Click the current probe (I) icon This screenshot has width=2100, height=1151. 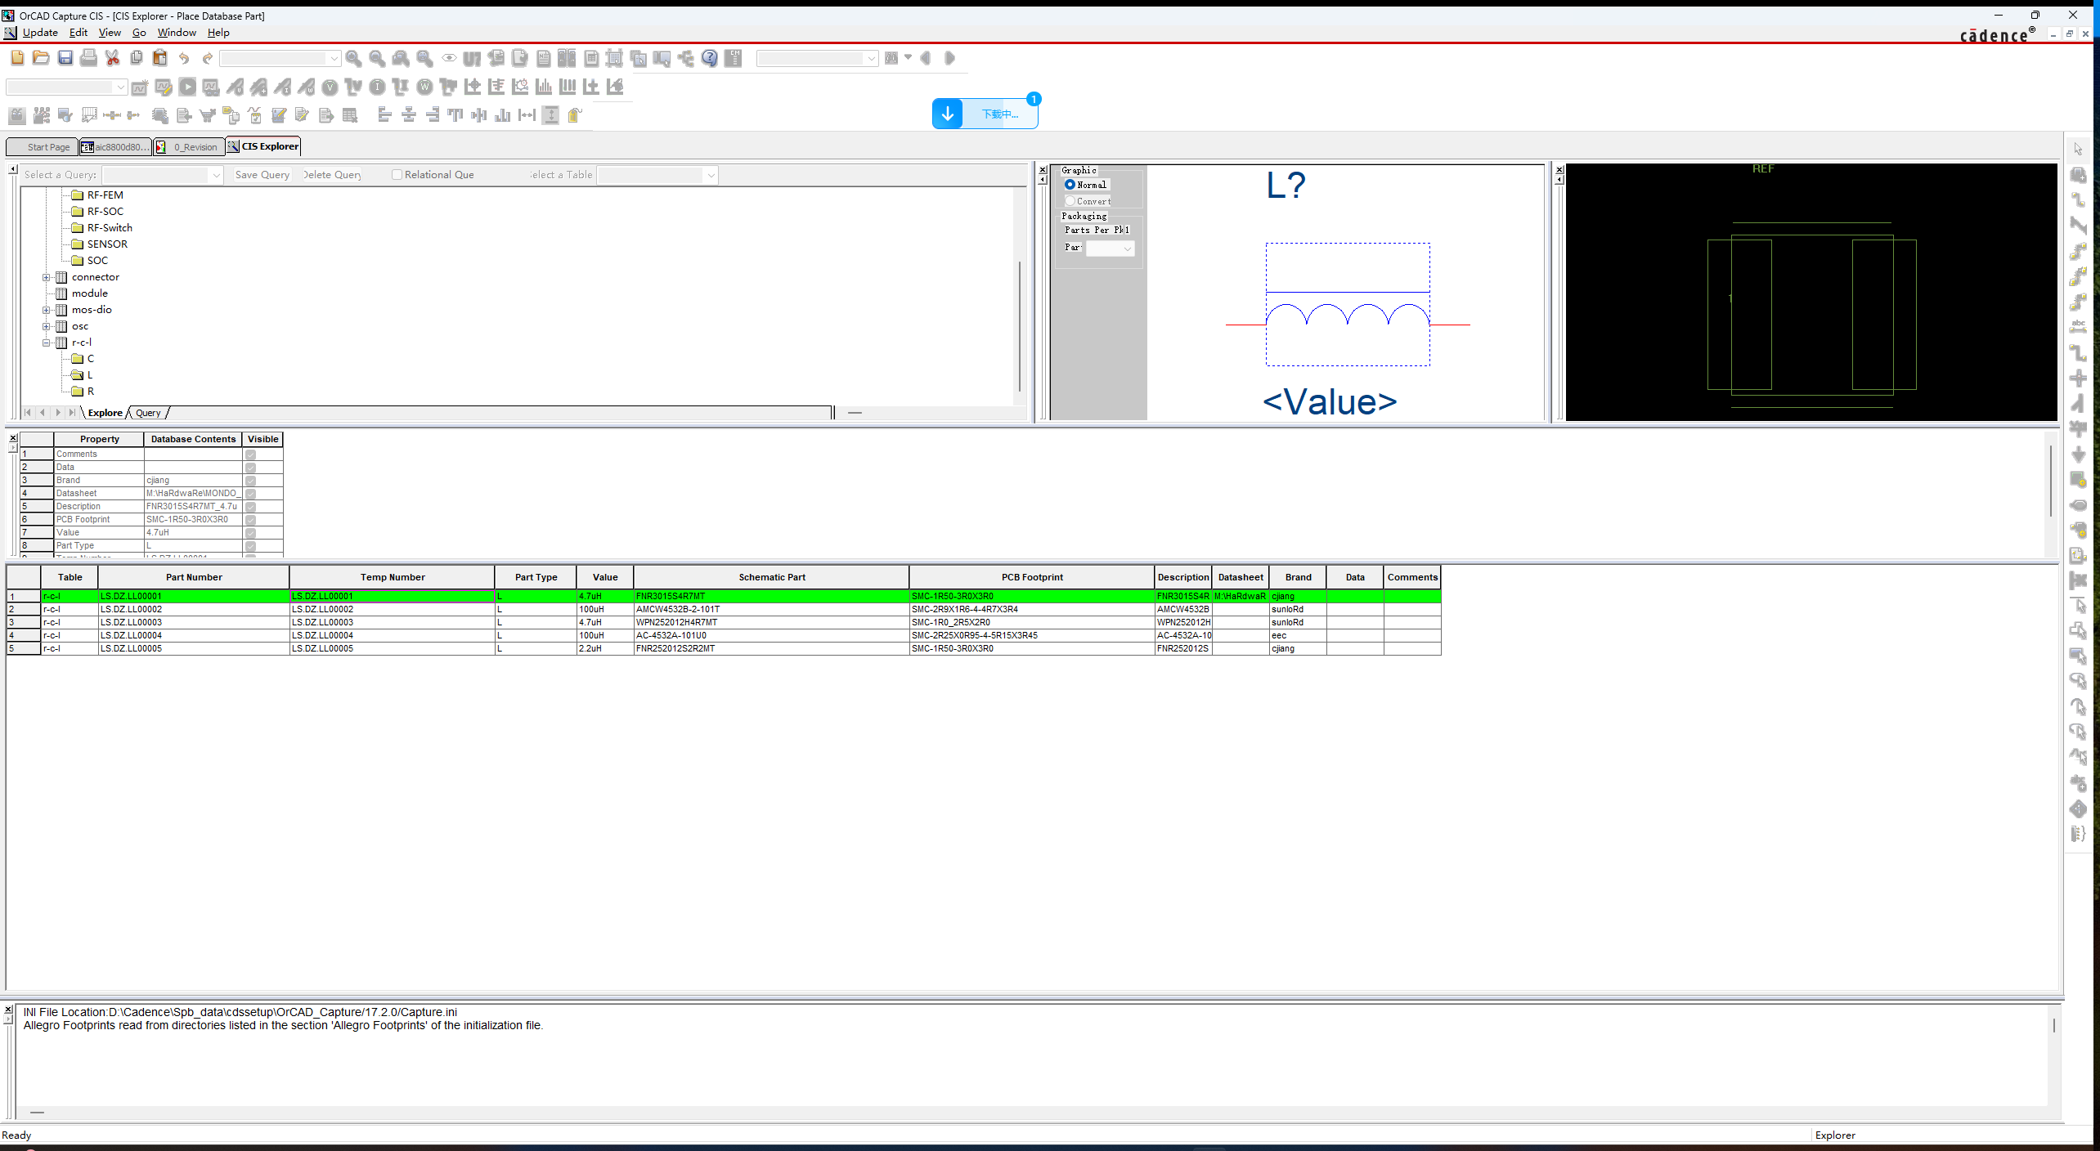click(x=377, y=87)
